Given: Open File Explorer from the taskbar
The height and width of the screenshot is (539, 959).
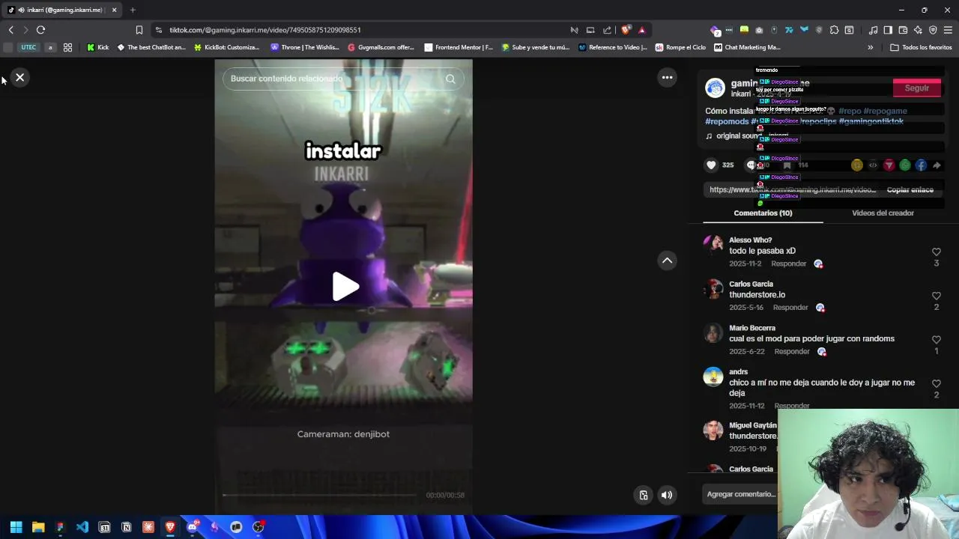Looking at the screenshot, I should click(38, 527).
